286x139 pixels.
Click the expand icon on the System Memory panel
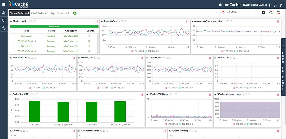pos(194,131)
